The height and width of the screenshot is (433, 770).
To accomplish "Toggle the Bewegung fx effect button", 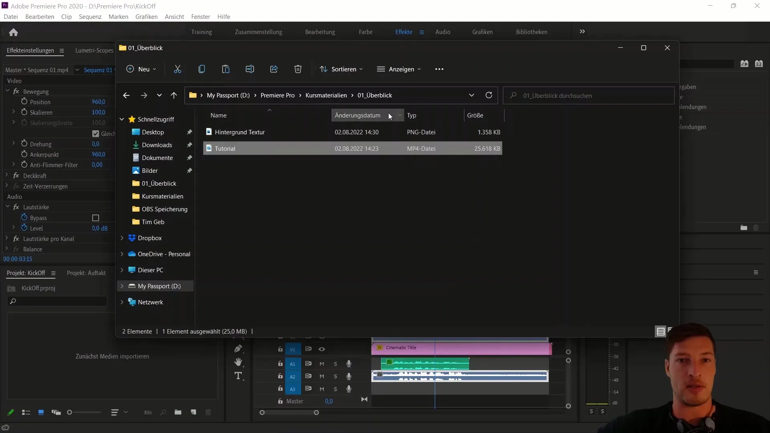I will [x=16, y=91].
